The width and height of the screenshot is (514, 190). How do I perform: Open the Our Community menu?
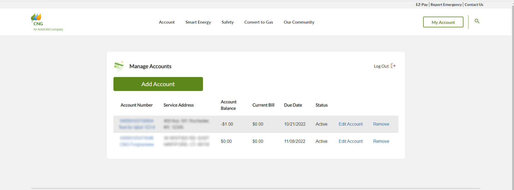(x=299, y=22)
